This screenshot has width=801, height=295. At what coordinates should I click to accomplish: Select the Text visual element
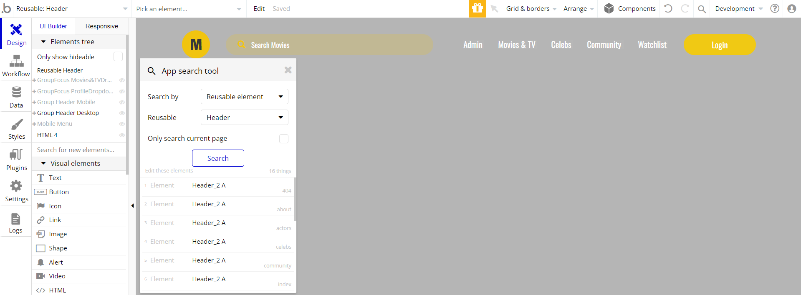pos(79,177)
